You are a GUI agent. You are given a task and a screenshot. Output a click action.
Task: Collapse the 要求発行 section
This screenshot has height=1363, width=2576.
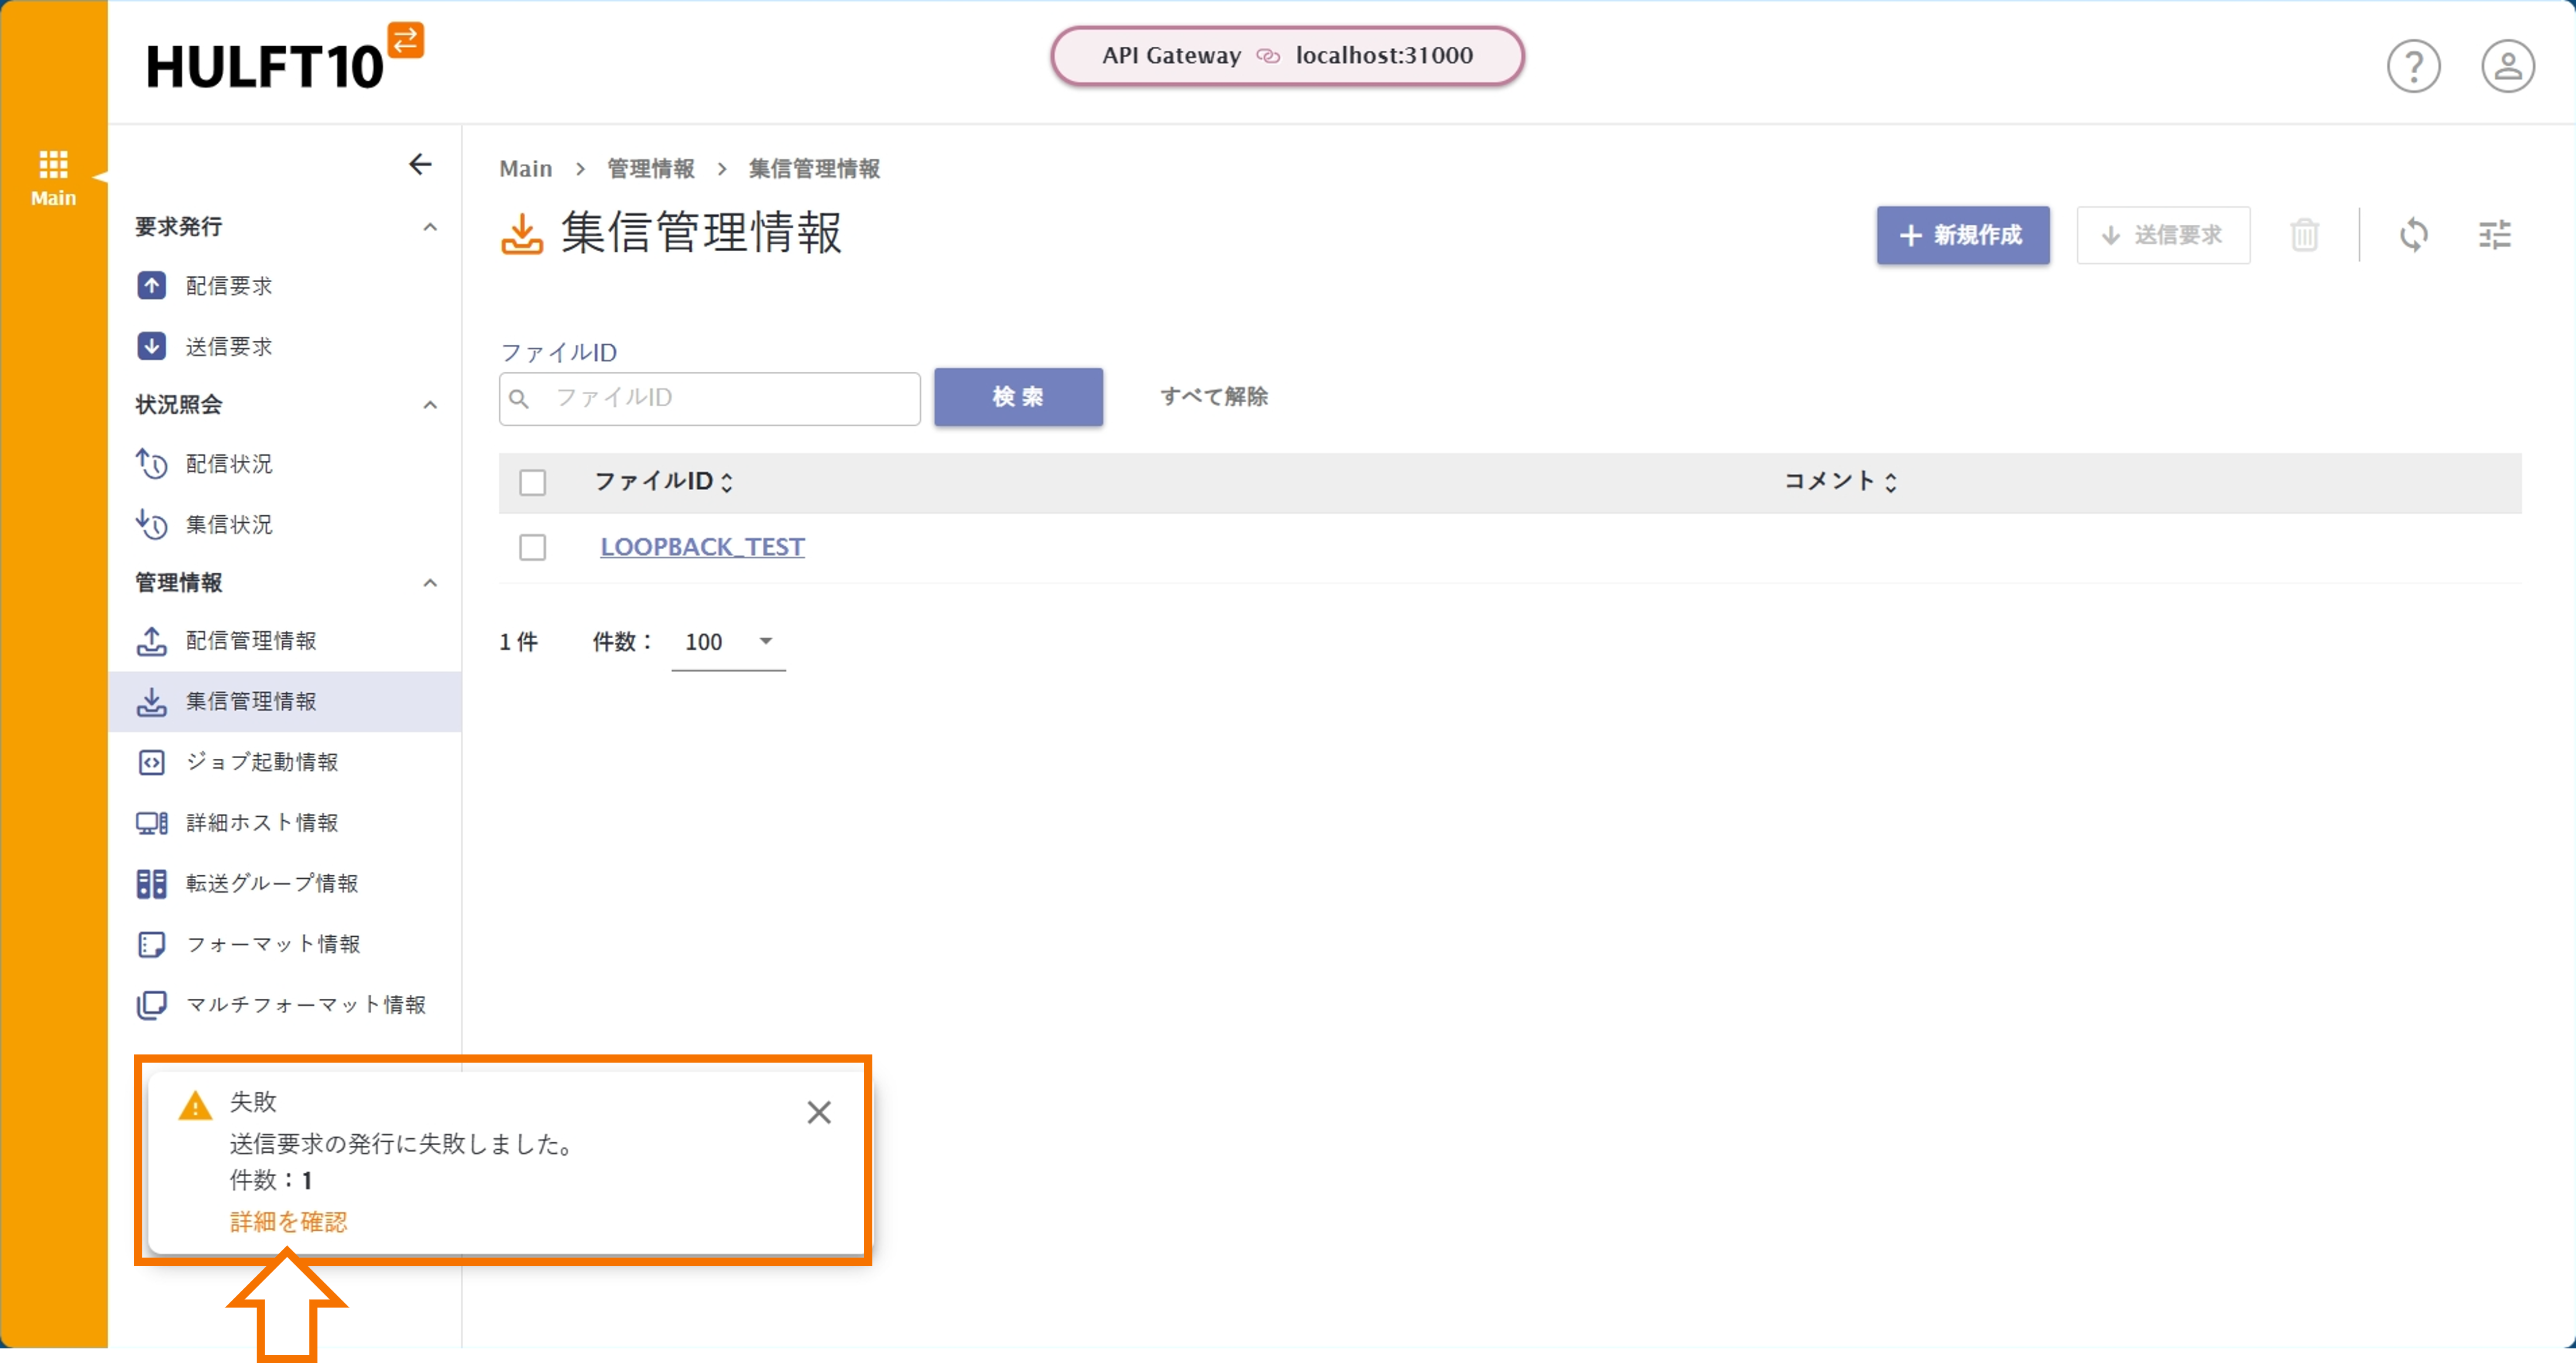(430, 227)
